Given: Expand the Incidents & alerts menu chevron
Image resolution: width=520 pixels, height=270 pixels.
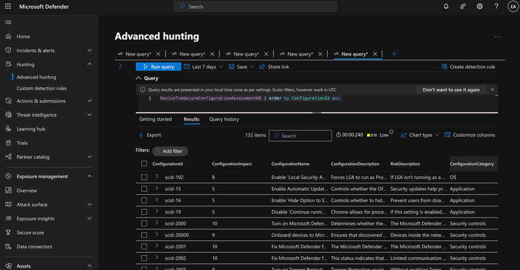Looking at the screenshot, I should (x=90, y=50).
